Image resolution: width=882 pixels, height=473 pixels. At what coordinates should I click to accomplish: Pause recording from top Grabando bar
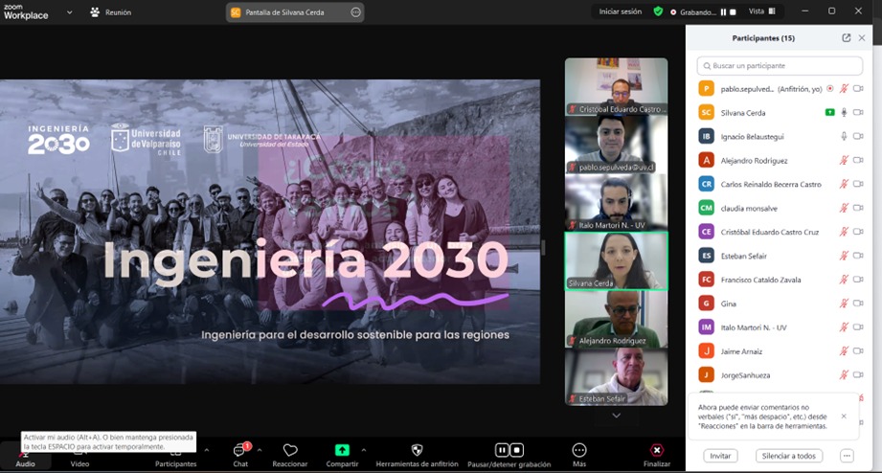[x=723, y=11]
